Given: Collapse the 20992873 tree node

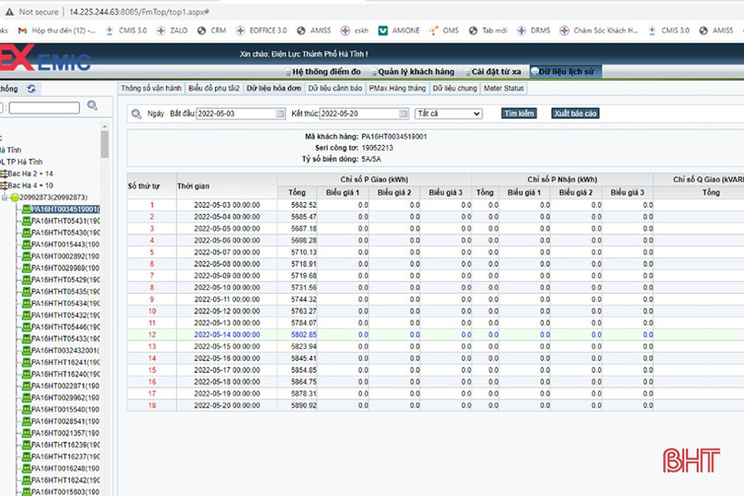Looking at the screenshot, I should pos(5,197).
